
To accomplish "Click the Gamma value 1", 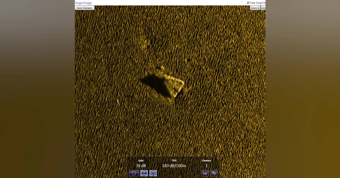I will pyautogui.click(x=207, y=166).
